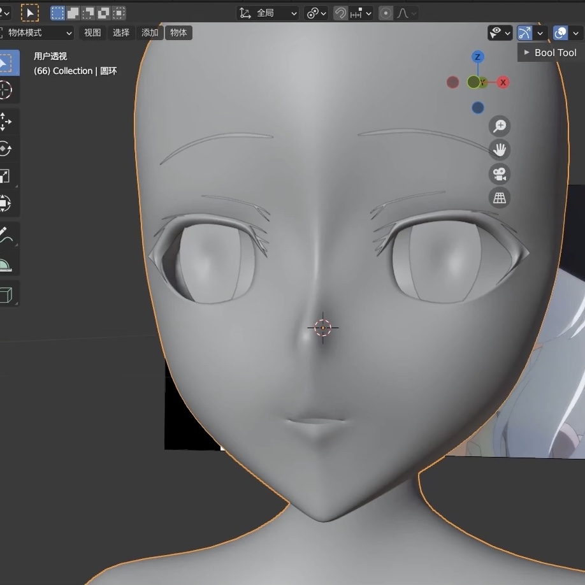Click the (66) Collection | 圆环 text
Screen dimensions: 585x585
tap(75, 71)
